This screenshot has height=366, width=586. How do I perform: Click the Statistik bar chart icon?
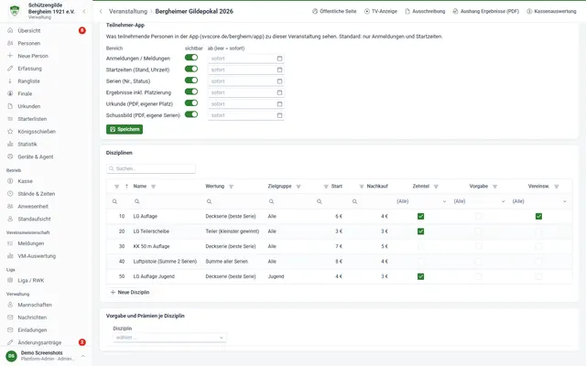click(10, 144)
